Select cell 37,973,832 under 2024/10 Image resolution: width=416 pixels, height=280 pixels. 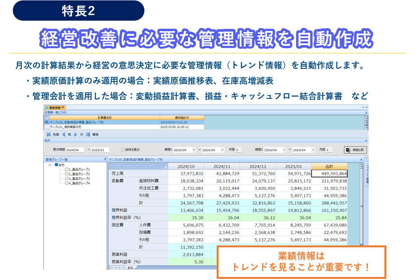(186, 174)
